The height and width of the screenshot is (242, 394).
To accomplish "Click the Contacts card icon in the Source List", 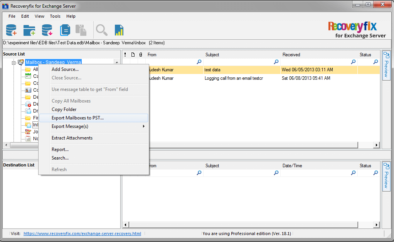I will coord(28,90).
